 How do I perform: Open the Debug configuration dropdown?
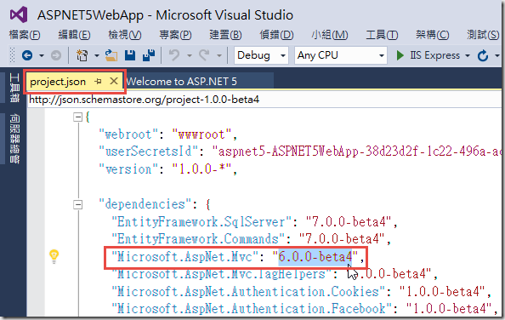coord(261,55)
